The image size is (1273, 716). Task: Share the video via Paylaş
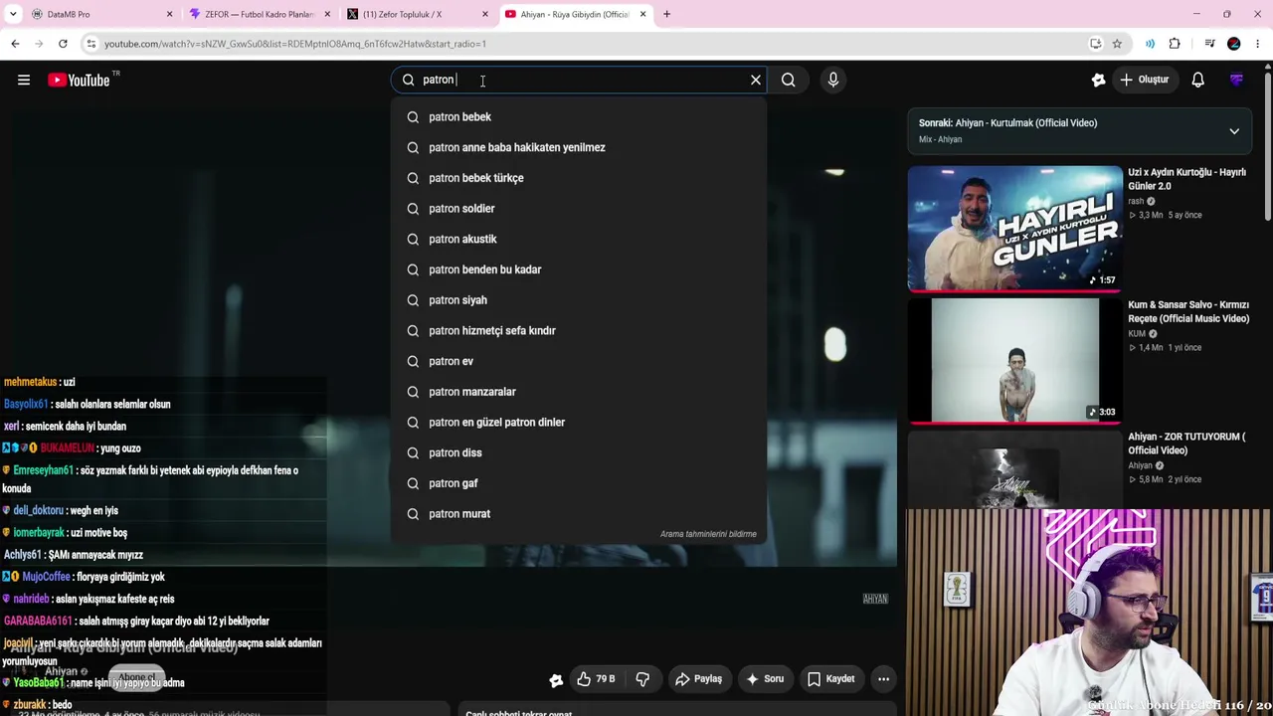click(x=698, y=679)
